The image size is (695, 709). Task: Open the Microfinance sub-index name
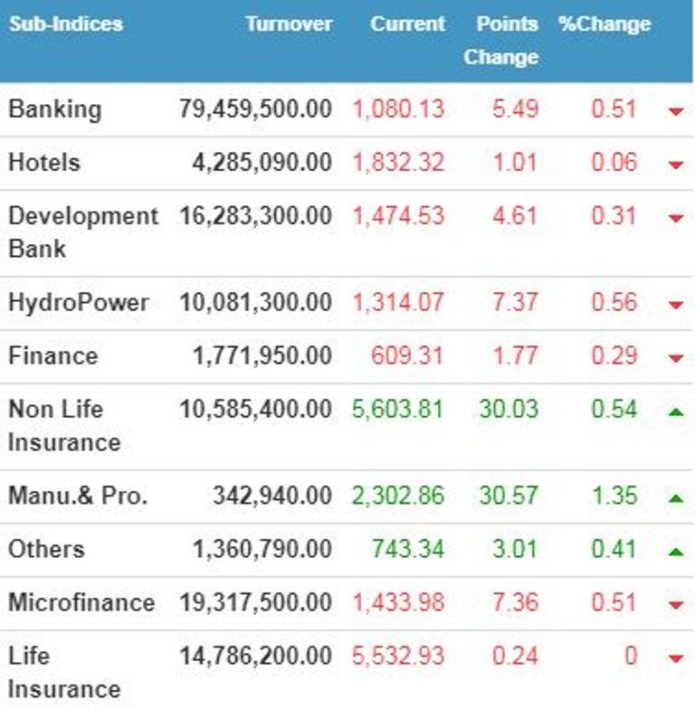click(81, 602)
